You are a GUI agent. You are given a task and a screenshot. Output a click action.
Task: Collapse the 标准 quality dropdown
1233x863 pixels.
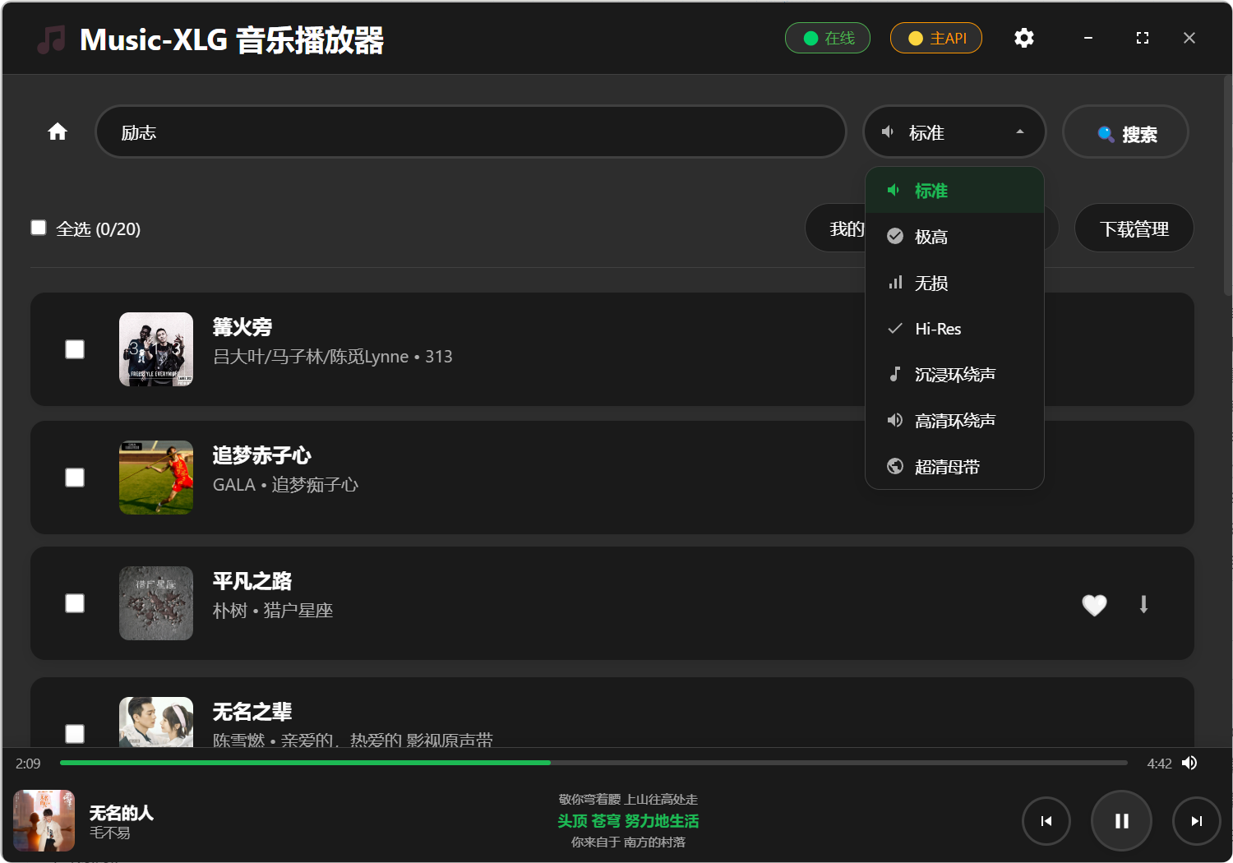954,132
